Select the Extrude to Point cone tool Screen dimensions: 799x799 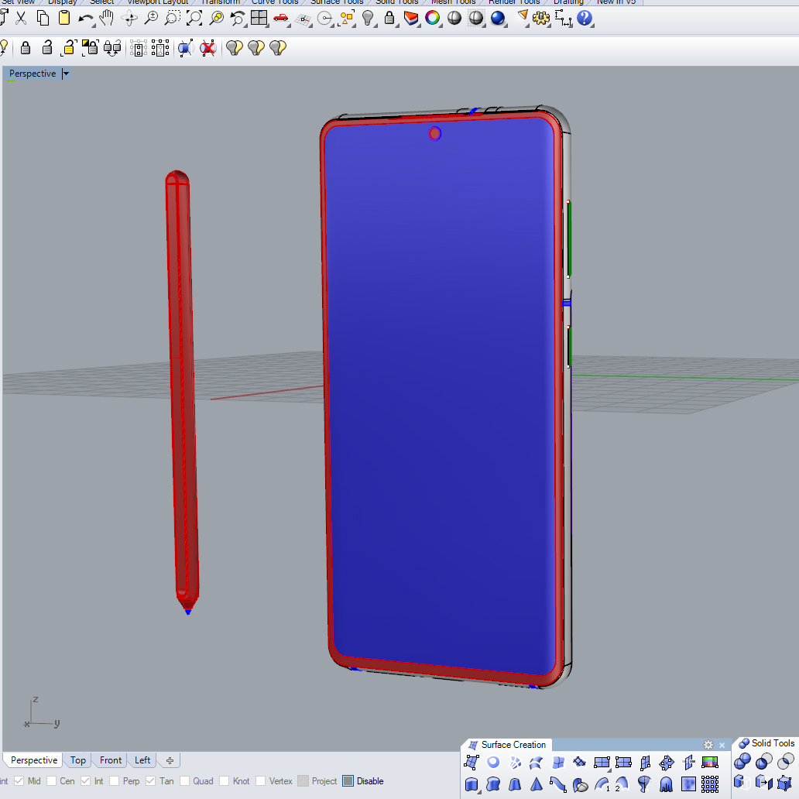(x=536, y=784)
